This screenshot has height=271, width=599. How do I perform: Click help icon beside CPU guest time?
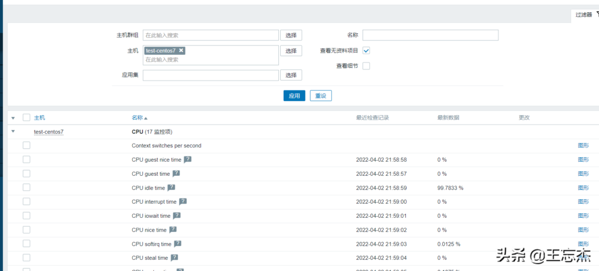coord(176,173)
